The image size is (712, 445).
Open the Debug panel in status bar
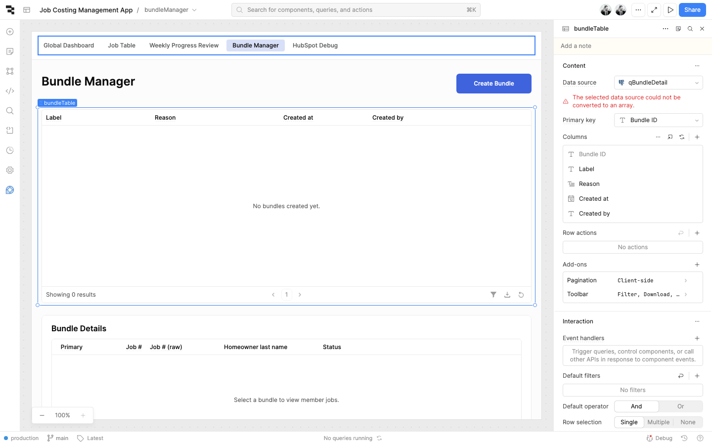pos(660,438)
